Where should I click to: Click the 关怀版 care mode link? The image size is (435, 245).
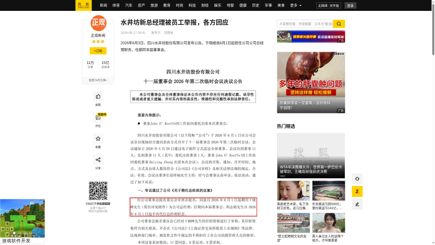[334, 5]
